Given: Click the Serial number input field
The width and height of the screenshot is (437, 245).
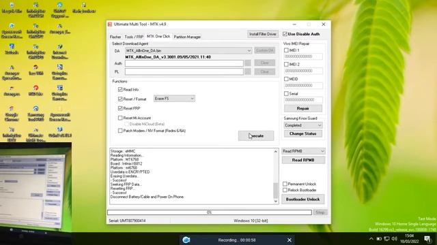Looking at the screenshot, I should click(x=303, y=100).
